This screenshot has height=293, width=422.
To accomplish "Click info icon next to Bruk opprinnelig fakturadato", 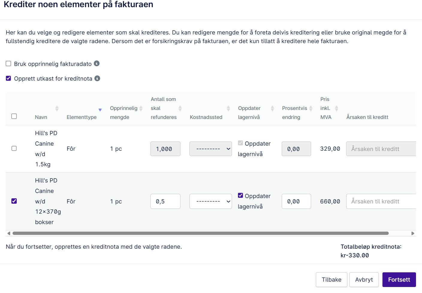I will [97, 64].
